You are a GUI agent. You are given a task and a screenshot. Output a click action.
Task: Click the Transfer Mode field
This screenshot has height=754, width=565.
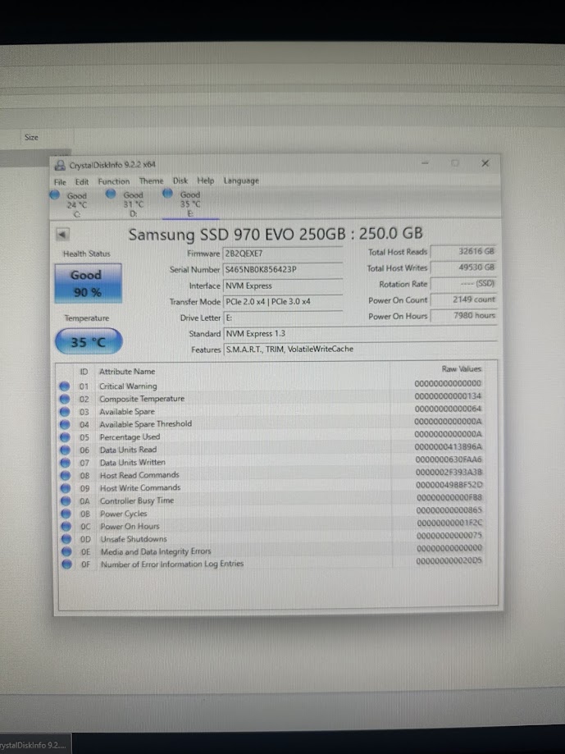[x=282, y=301]
